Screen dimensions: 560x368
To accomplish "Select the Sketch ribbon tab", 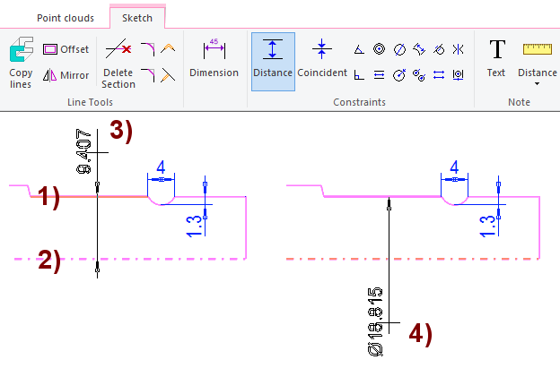I will pos(137,18).
